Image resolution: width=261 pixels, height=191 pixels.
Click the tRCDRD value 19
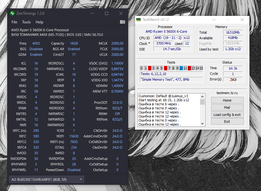pyautogui.click(x=36, y=74)
